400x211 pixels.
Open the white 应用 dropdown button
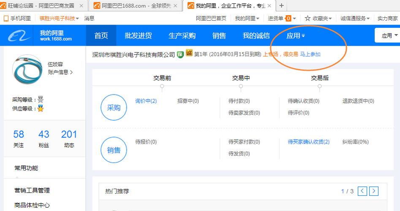[387, 35]
